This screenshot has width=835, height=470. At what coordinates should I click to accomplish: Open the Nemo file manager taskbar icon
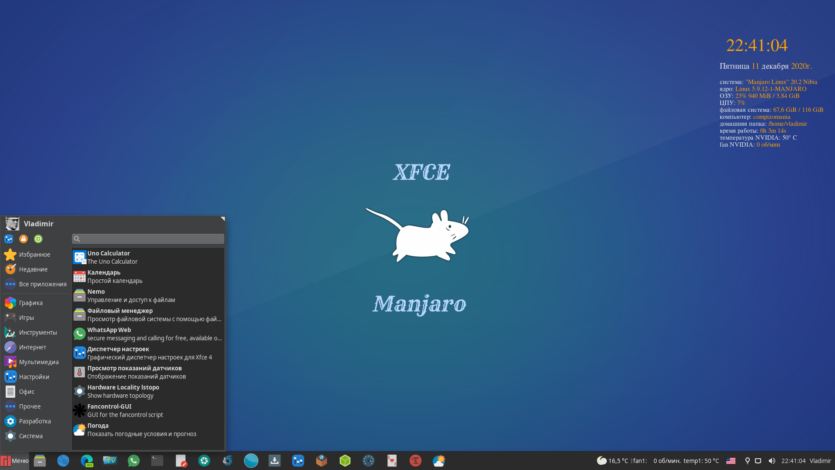[40, 460]
